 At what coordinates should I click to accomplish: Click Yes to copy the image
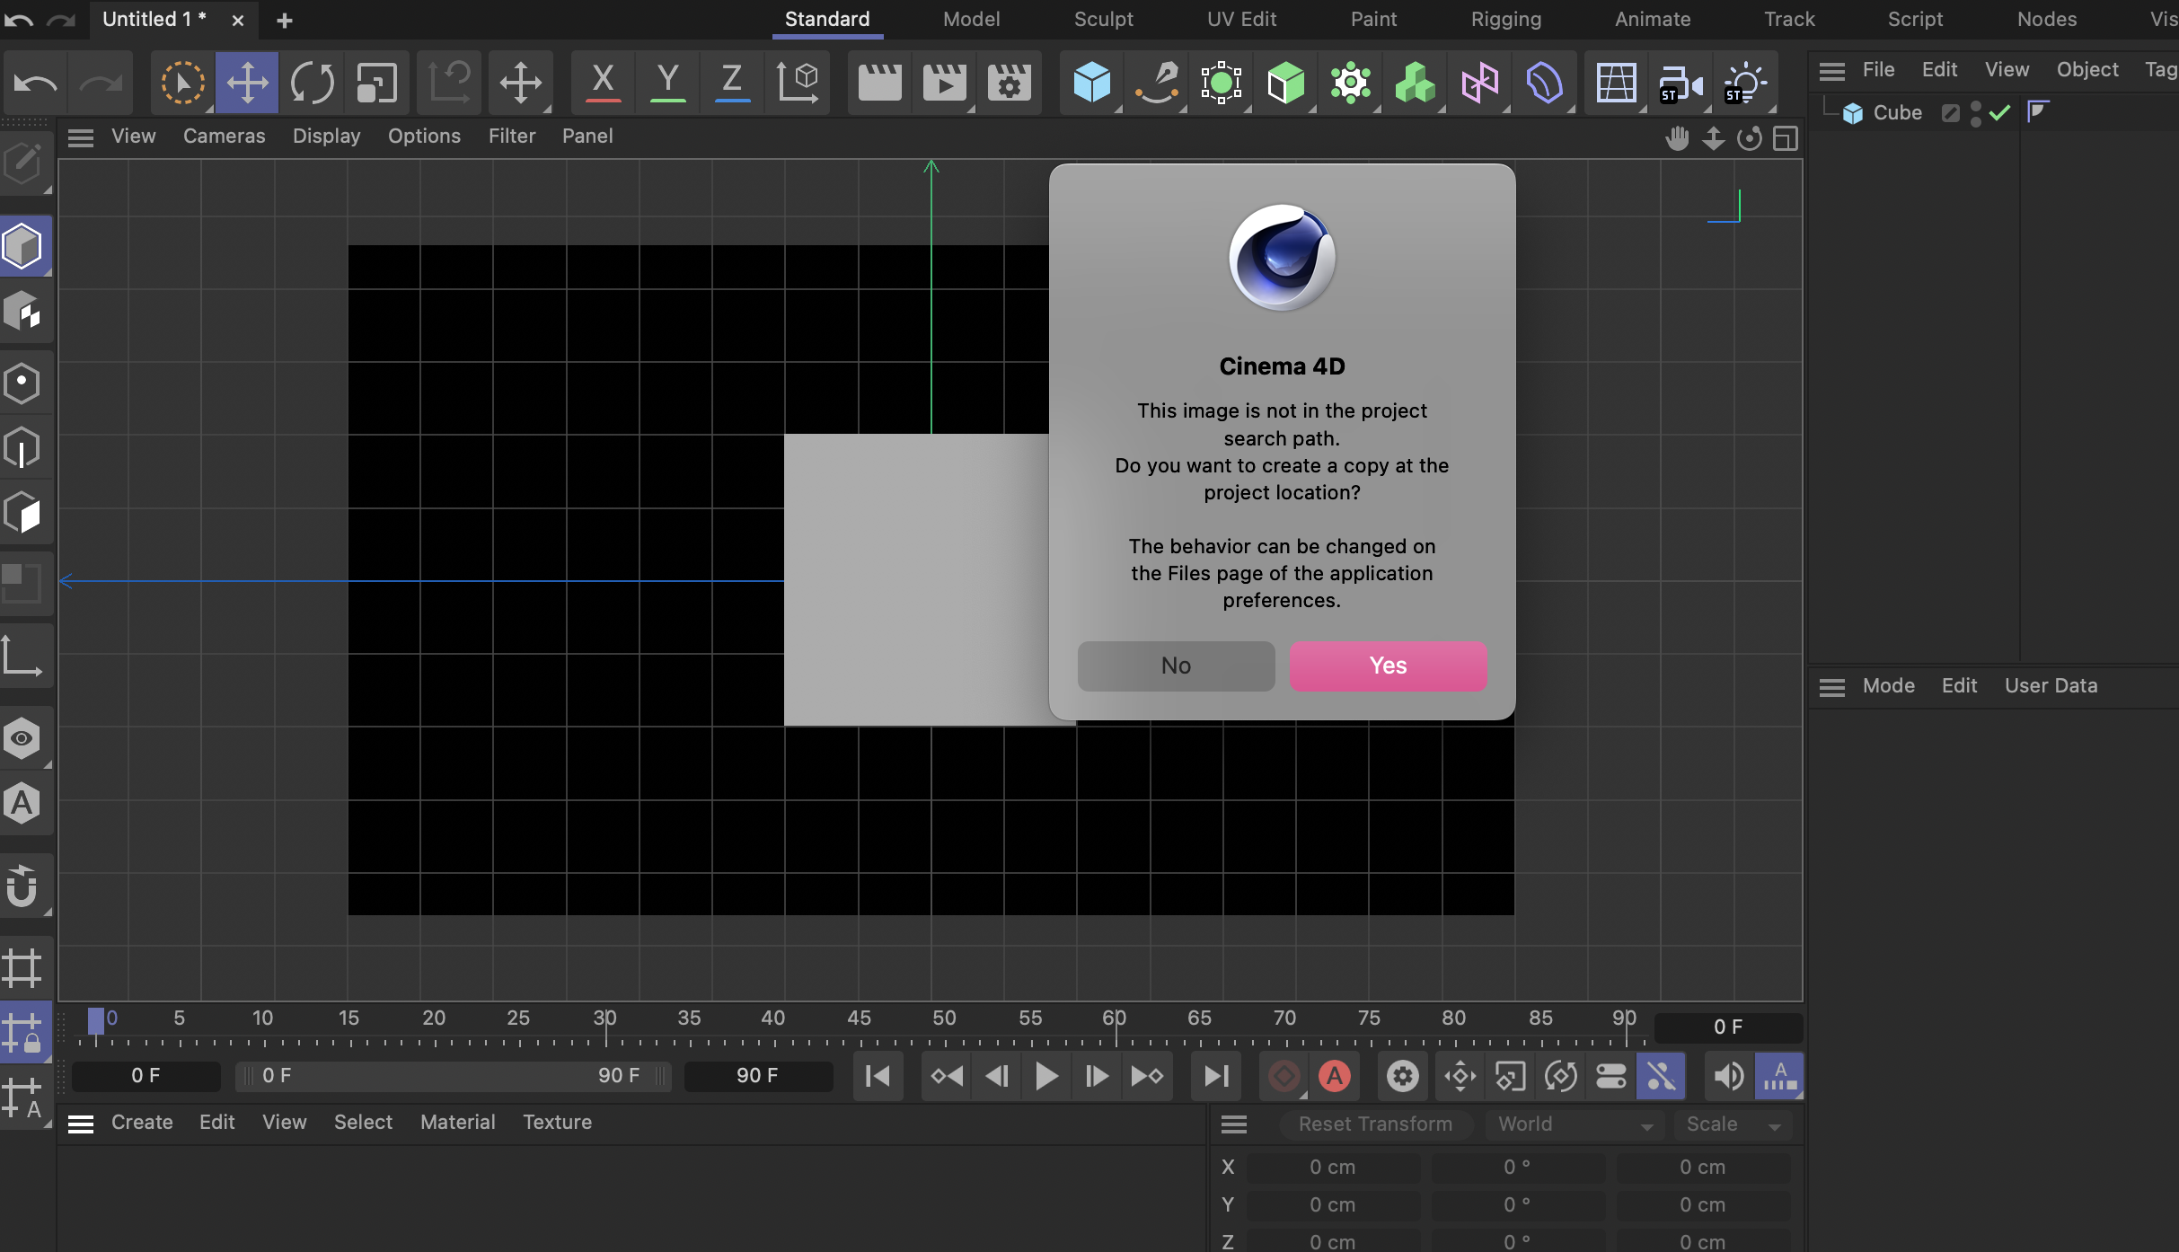pyautogui.click(x=1388, y=666)
